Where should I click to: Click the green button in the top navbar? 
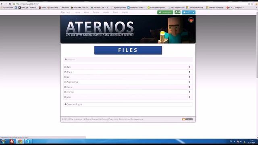[x=165, y=12]
